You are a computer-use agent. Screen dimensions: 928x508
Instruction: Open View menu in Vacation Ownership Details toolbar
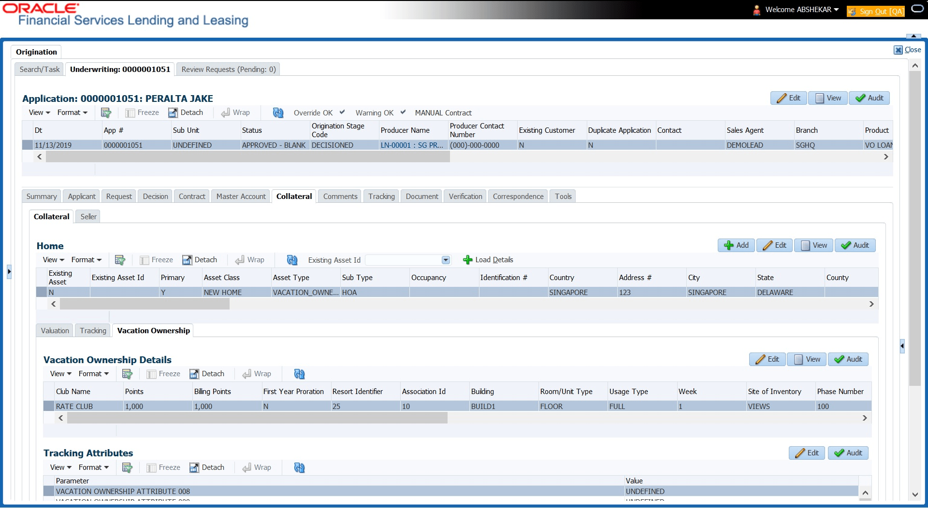pyautogui.click(x=61, y=374)
